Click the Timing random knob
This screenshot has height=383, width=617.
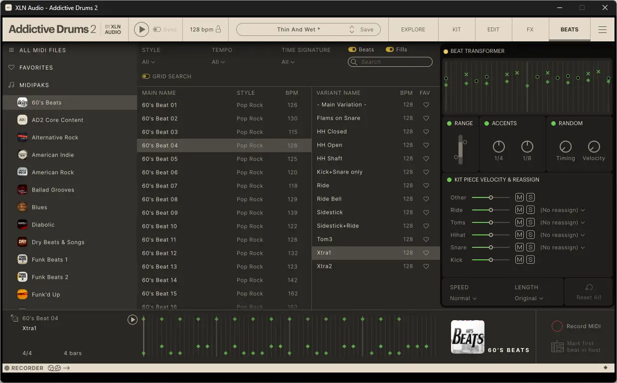coord(565,147)
